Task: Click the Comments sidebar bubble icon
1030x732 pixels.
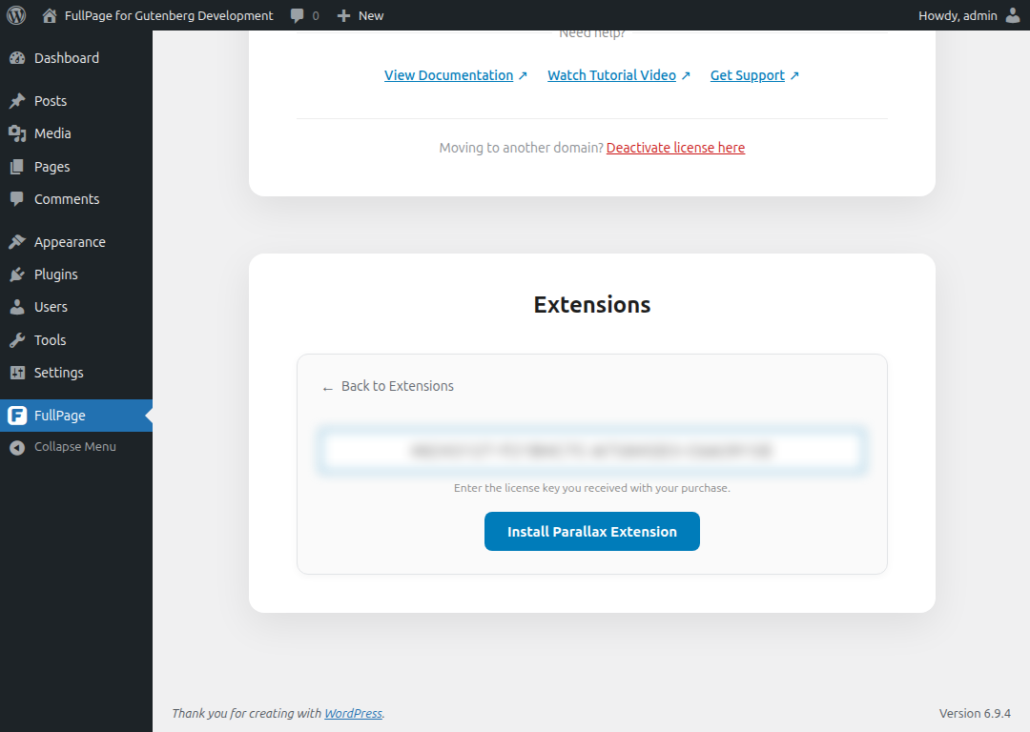Action: click(17, 199)
